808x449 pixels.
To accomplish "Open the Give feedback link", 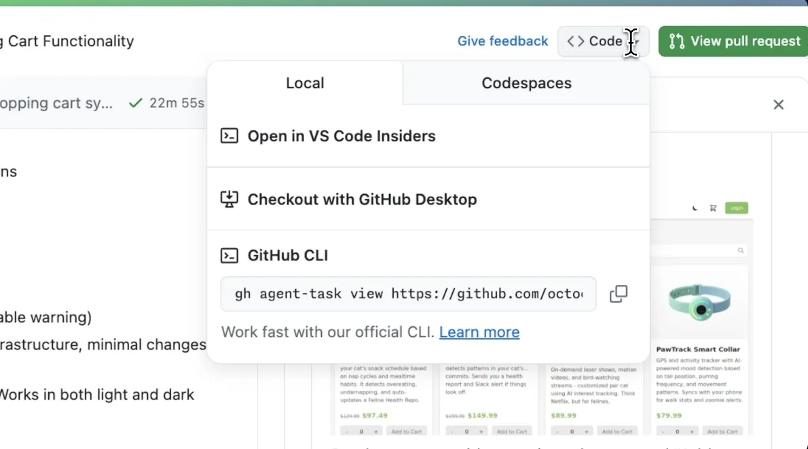I will point(502,41).
